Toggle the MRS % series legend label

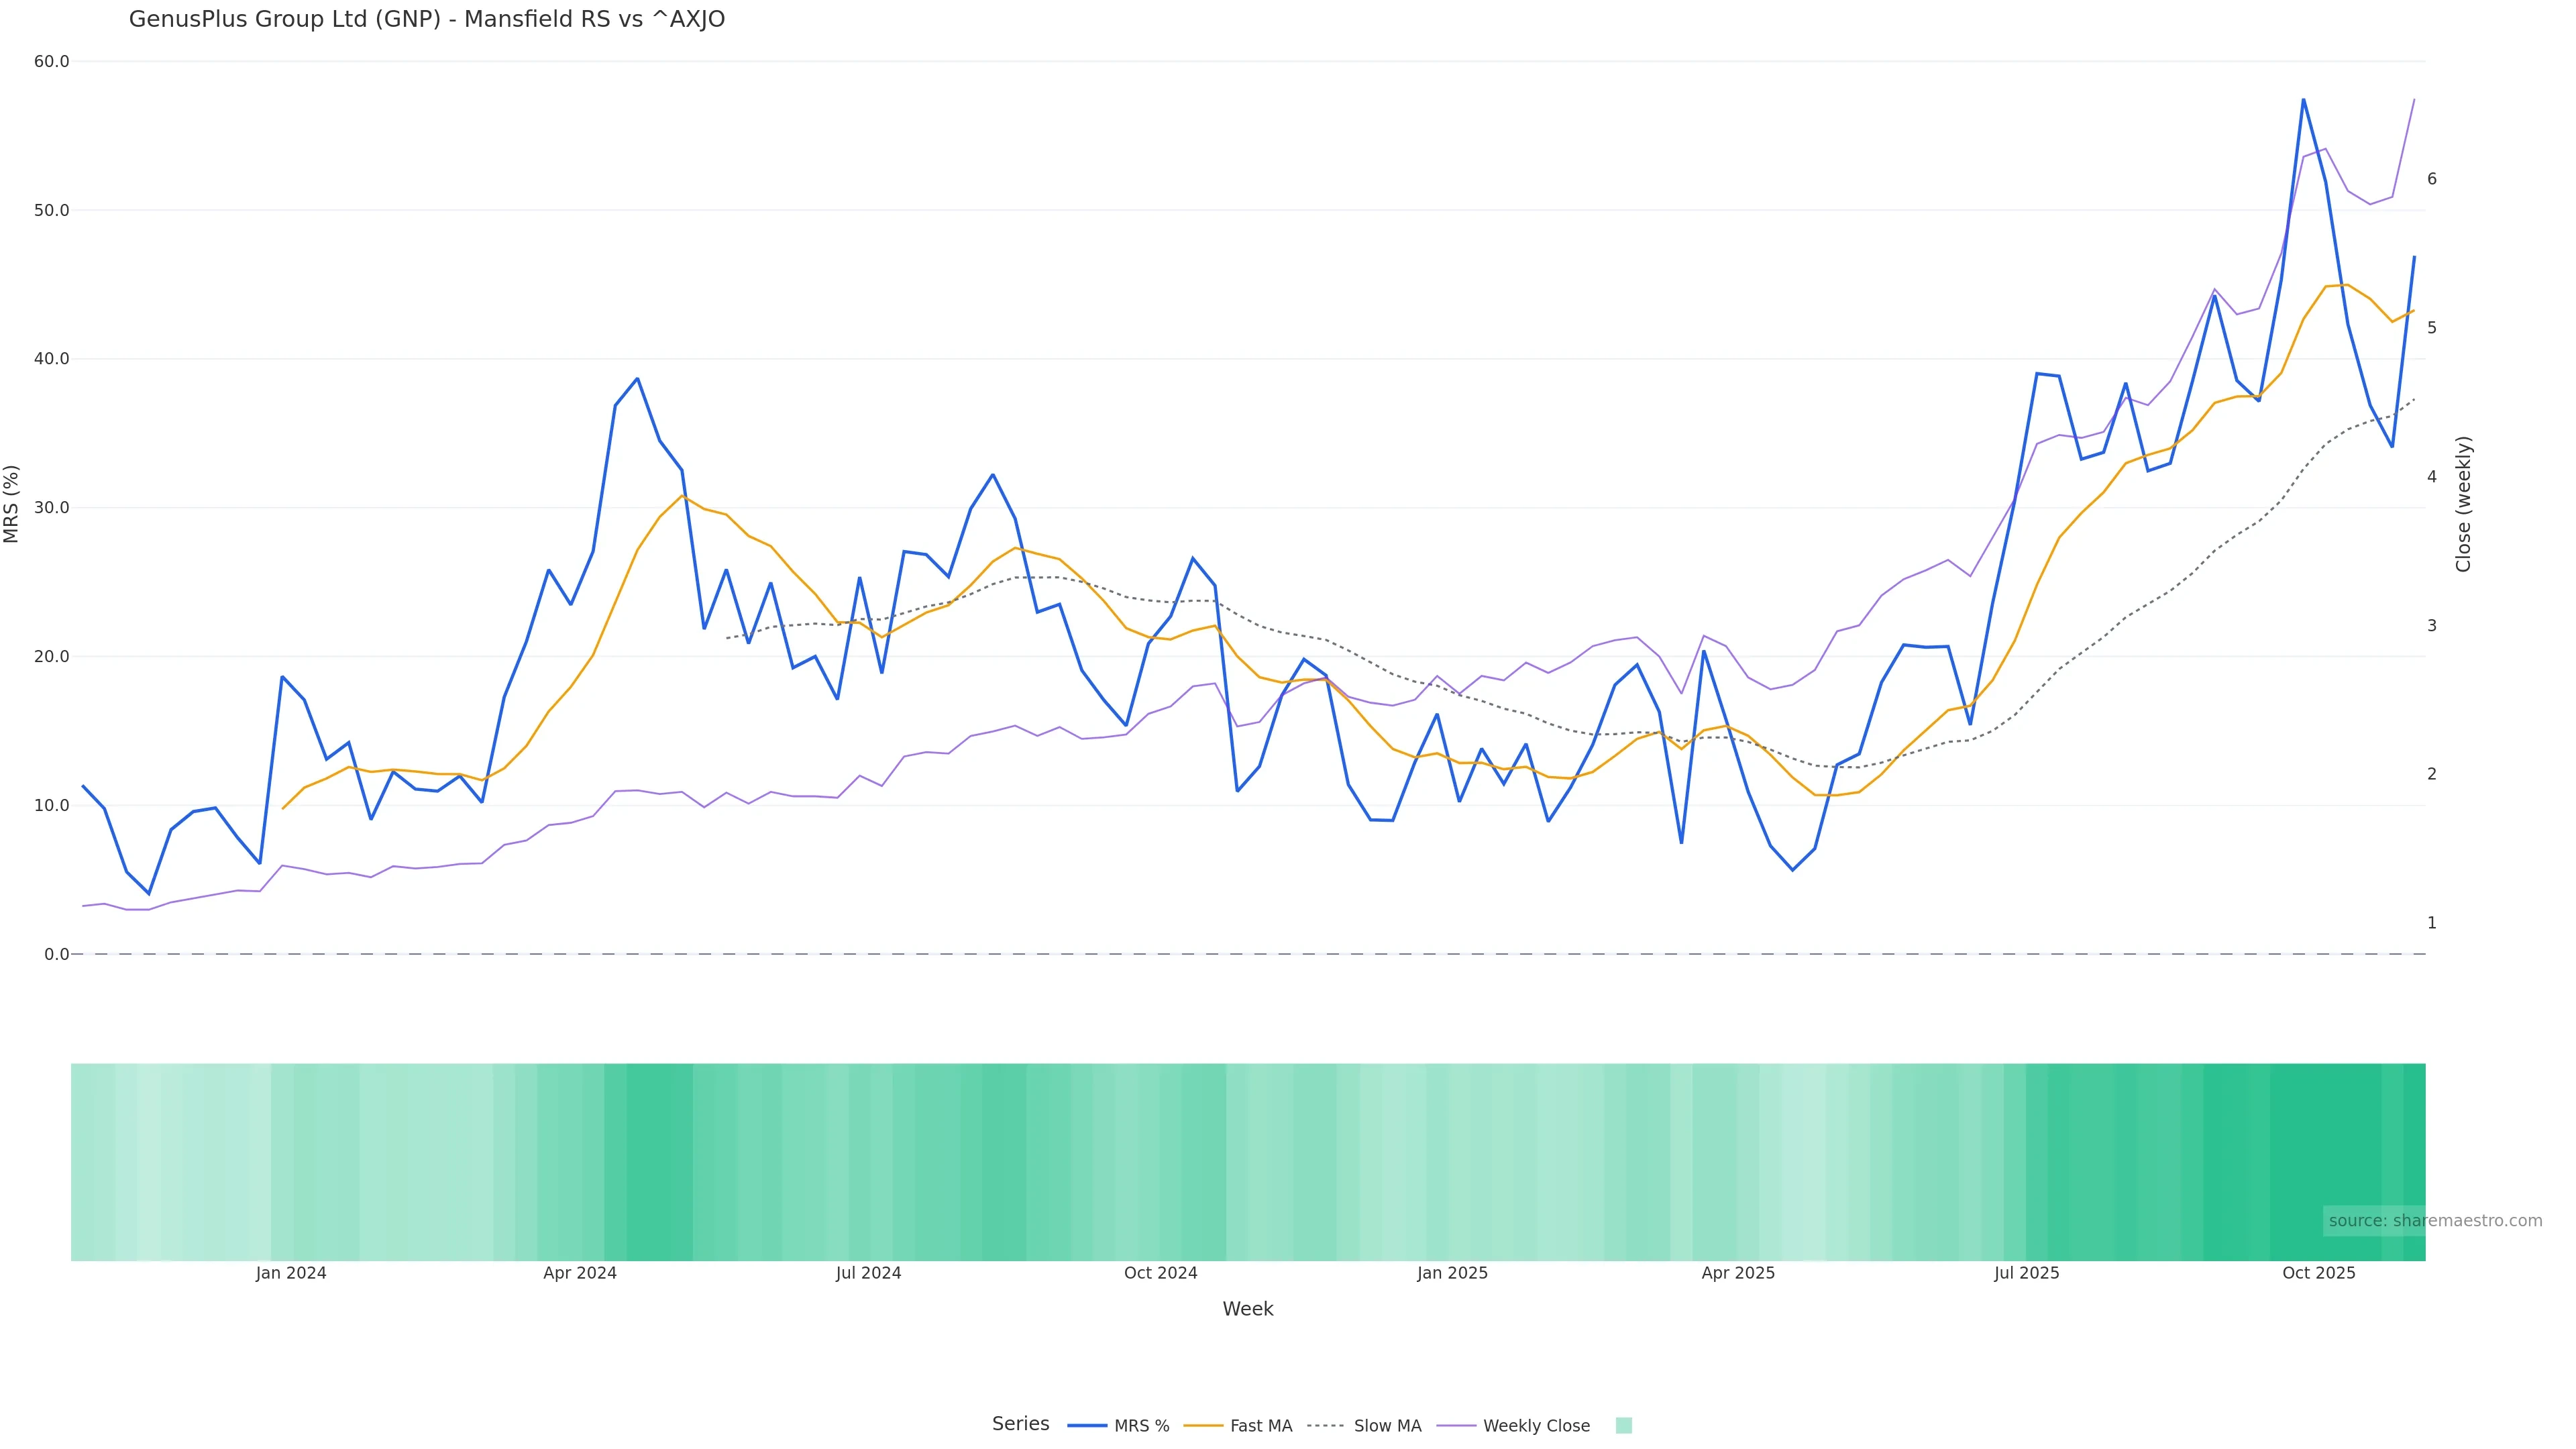(x=1141, y=1425)
